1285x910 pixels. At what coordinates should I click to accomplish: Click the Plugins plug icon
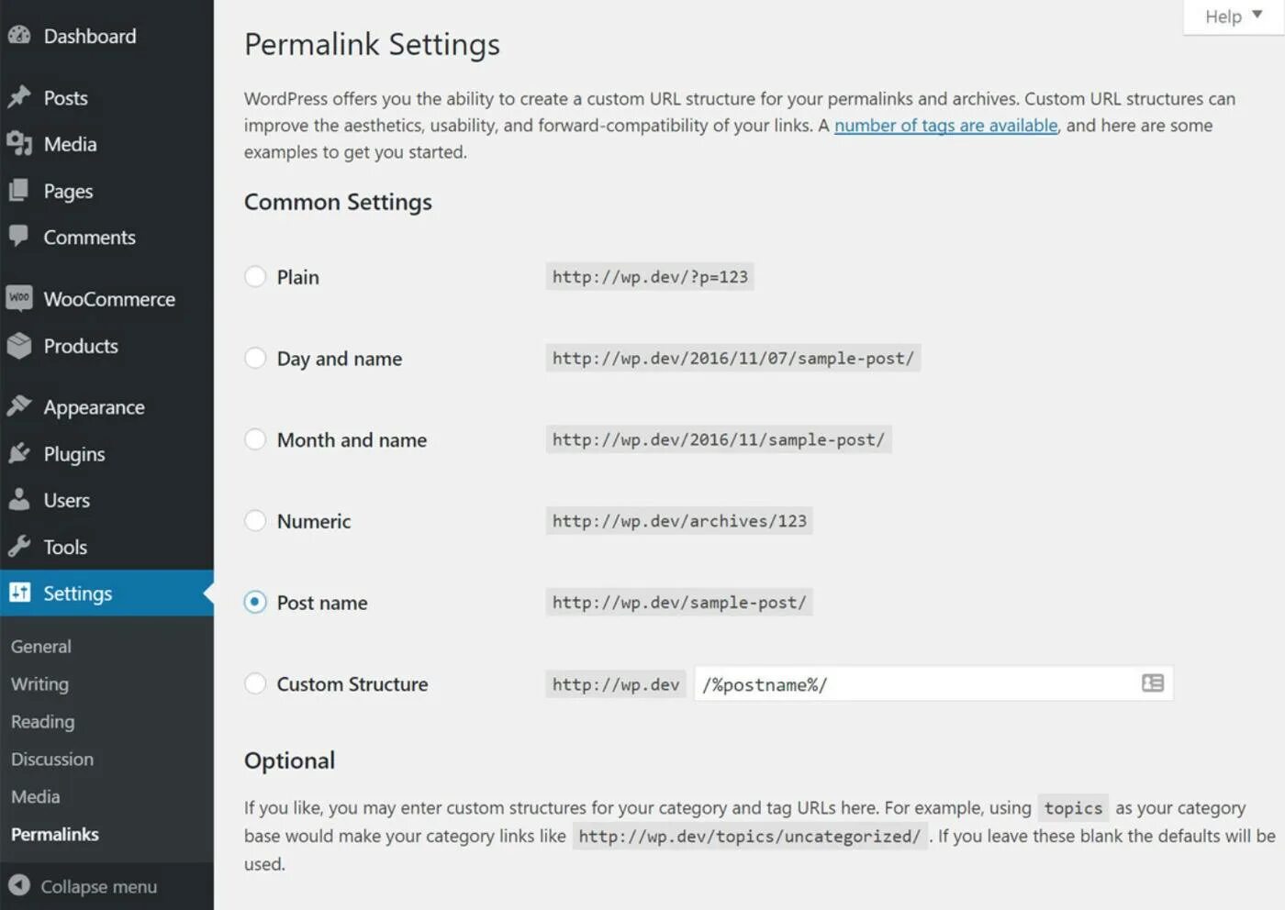click(x=19, y=453)
